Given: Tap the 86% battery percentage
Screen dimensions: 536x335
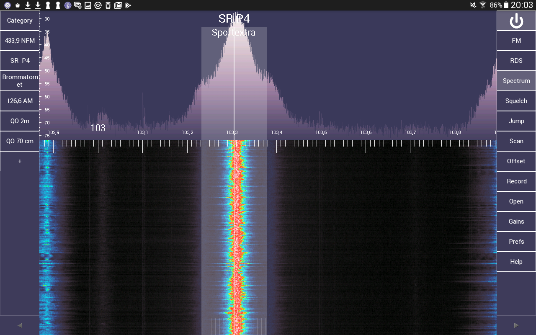Looking at the screenshot, I should coord(496,5).
